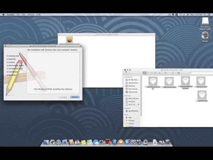
Task: Open the Finder action gear menu
Action: pos(166,73)
